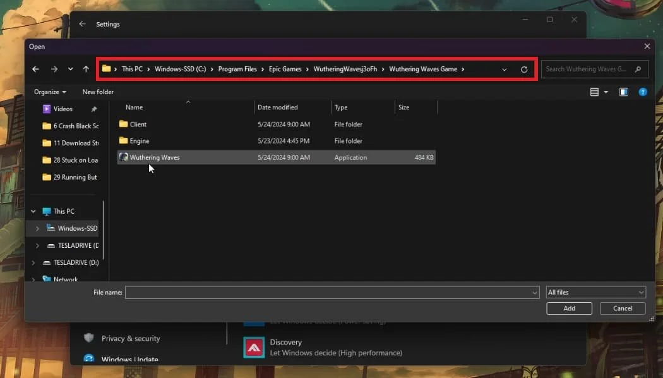
Task: Open 29 Running But folder shortcut
Action: click(x=70, y=177)
